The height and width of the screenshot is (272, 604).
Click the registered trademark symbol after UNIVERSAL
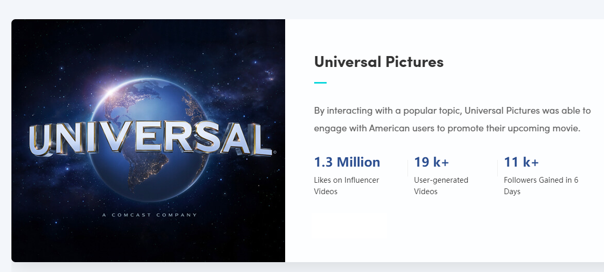pos(275,153)
